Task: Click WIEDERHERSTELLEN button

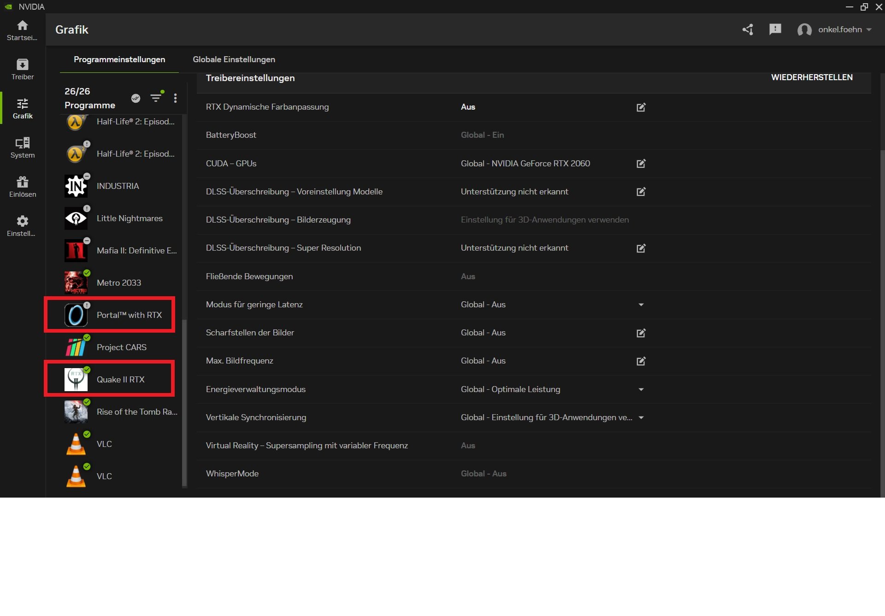Action: point(812,77)
